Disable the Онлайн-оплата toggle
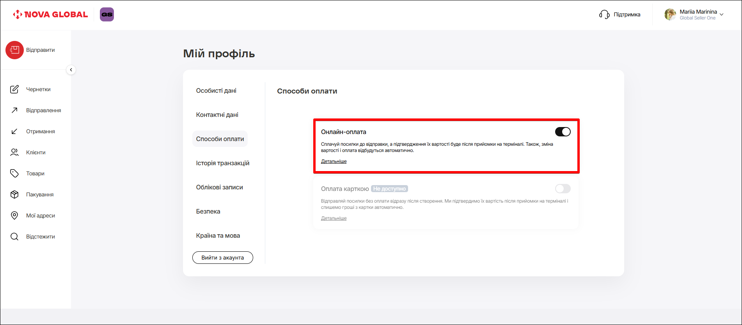The height and width of the screenshot is (325, 742). coord(563,132)
